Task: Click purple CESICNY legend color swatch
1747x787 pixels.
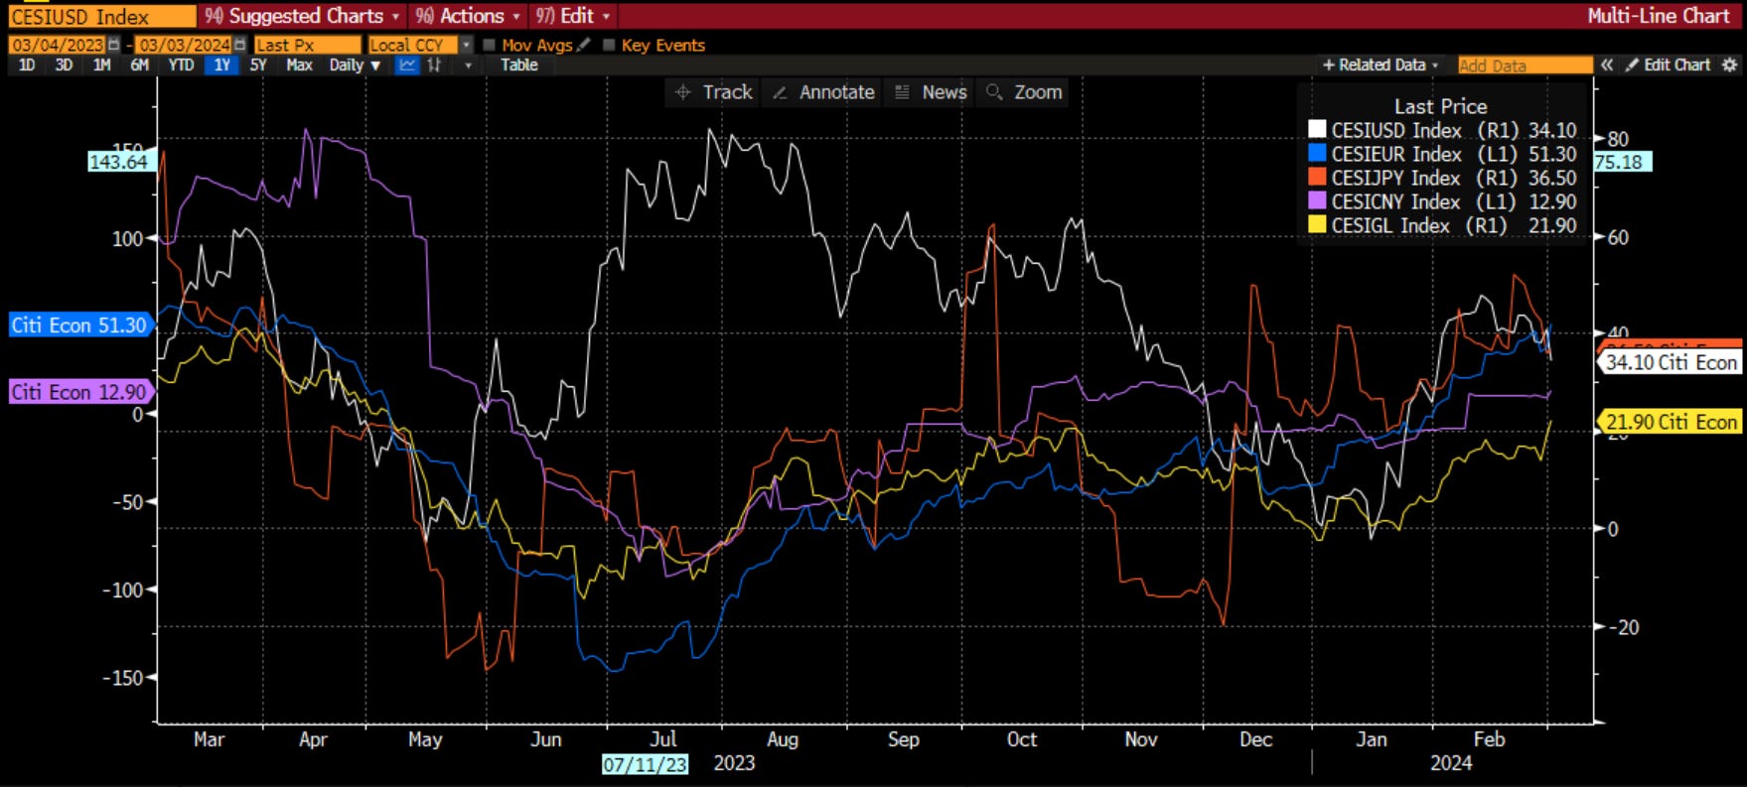Action: pyautogui.click(x=1317, y=201)
